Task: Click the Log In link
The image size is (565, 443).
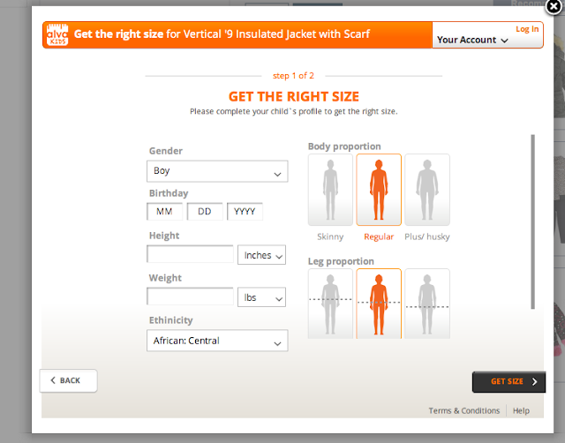Action: [527, 29]
